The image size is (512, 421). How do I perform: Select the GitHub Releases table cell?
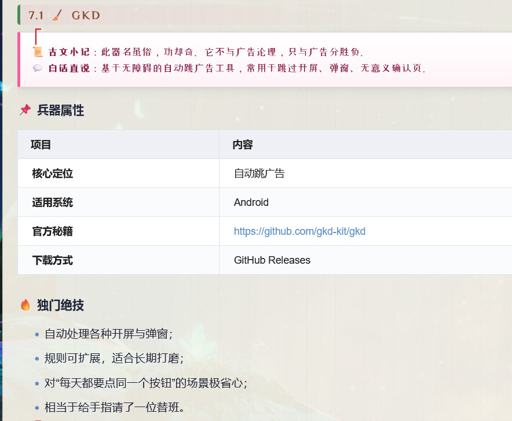pos(365,260)
